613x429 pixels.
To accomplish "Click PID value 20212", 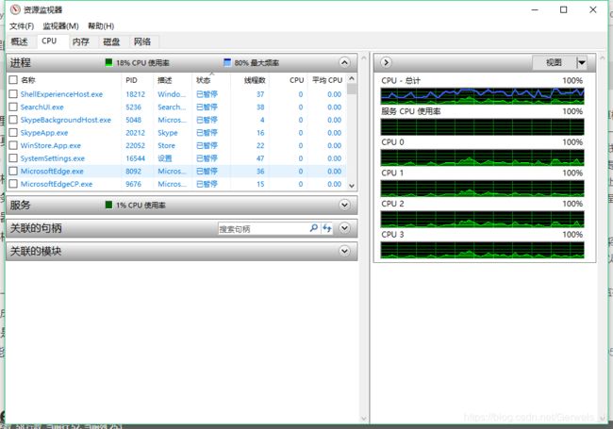I will coord(135,132).
